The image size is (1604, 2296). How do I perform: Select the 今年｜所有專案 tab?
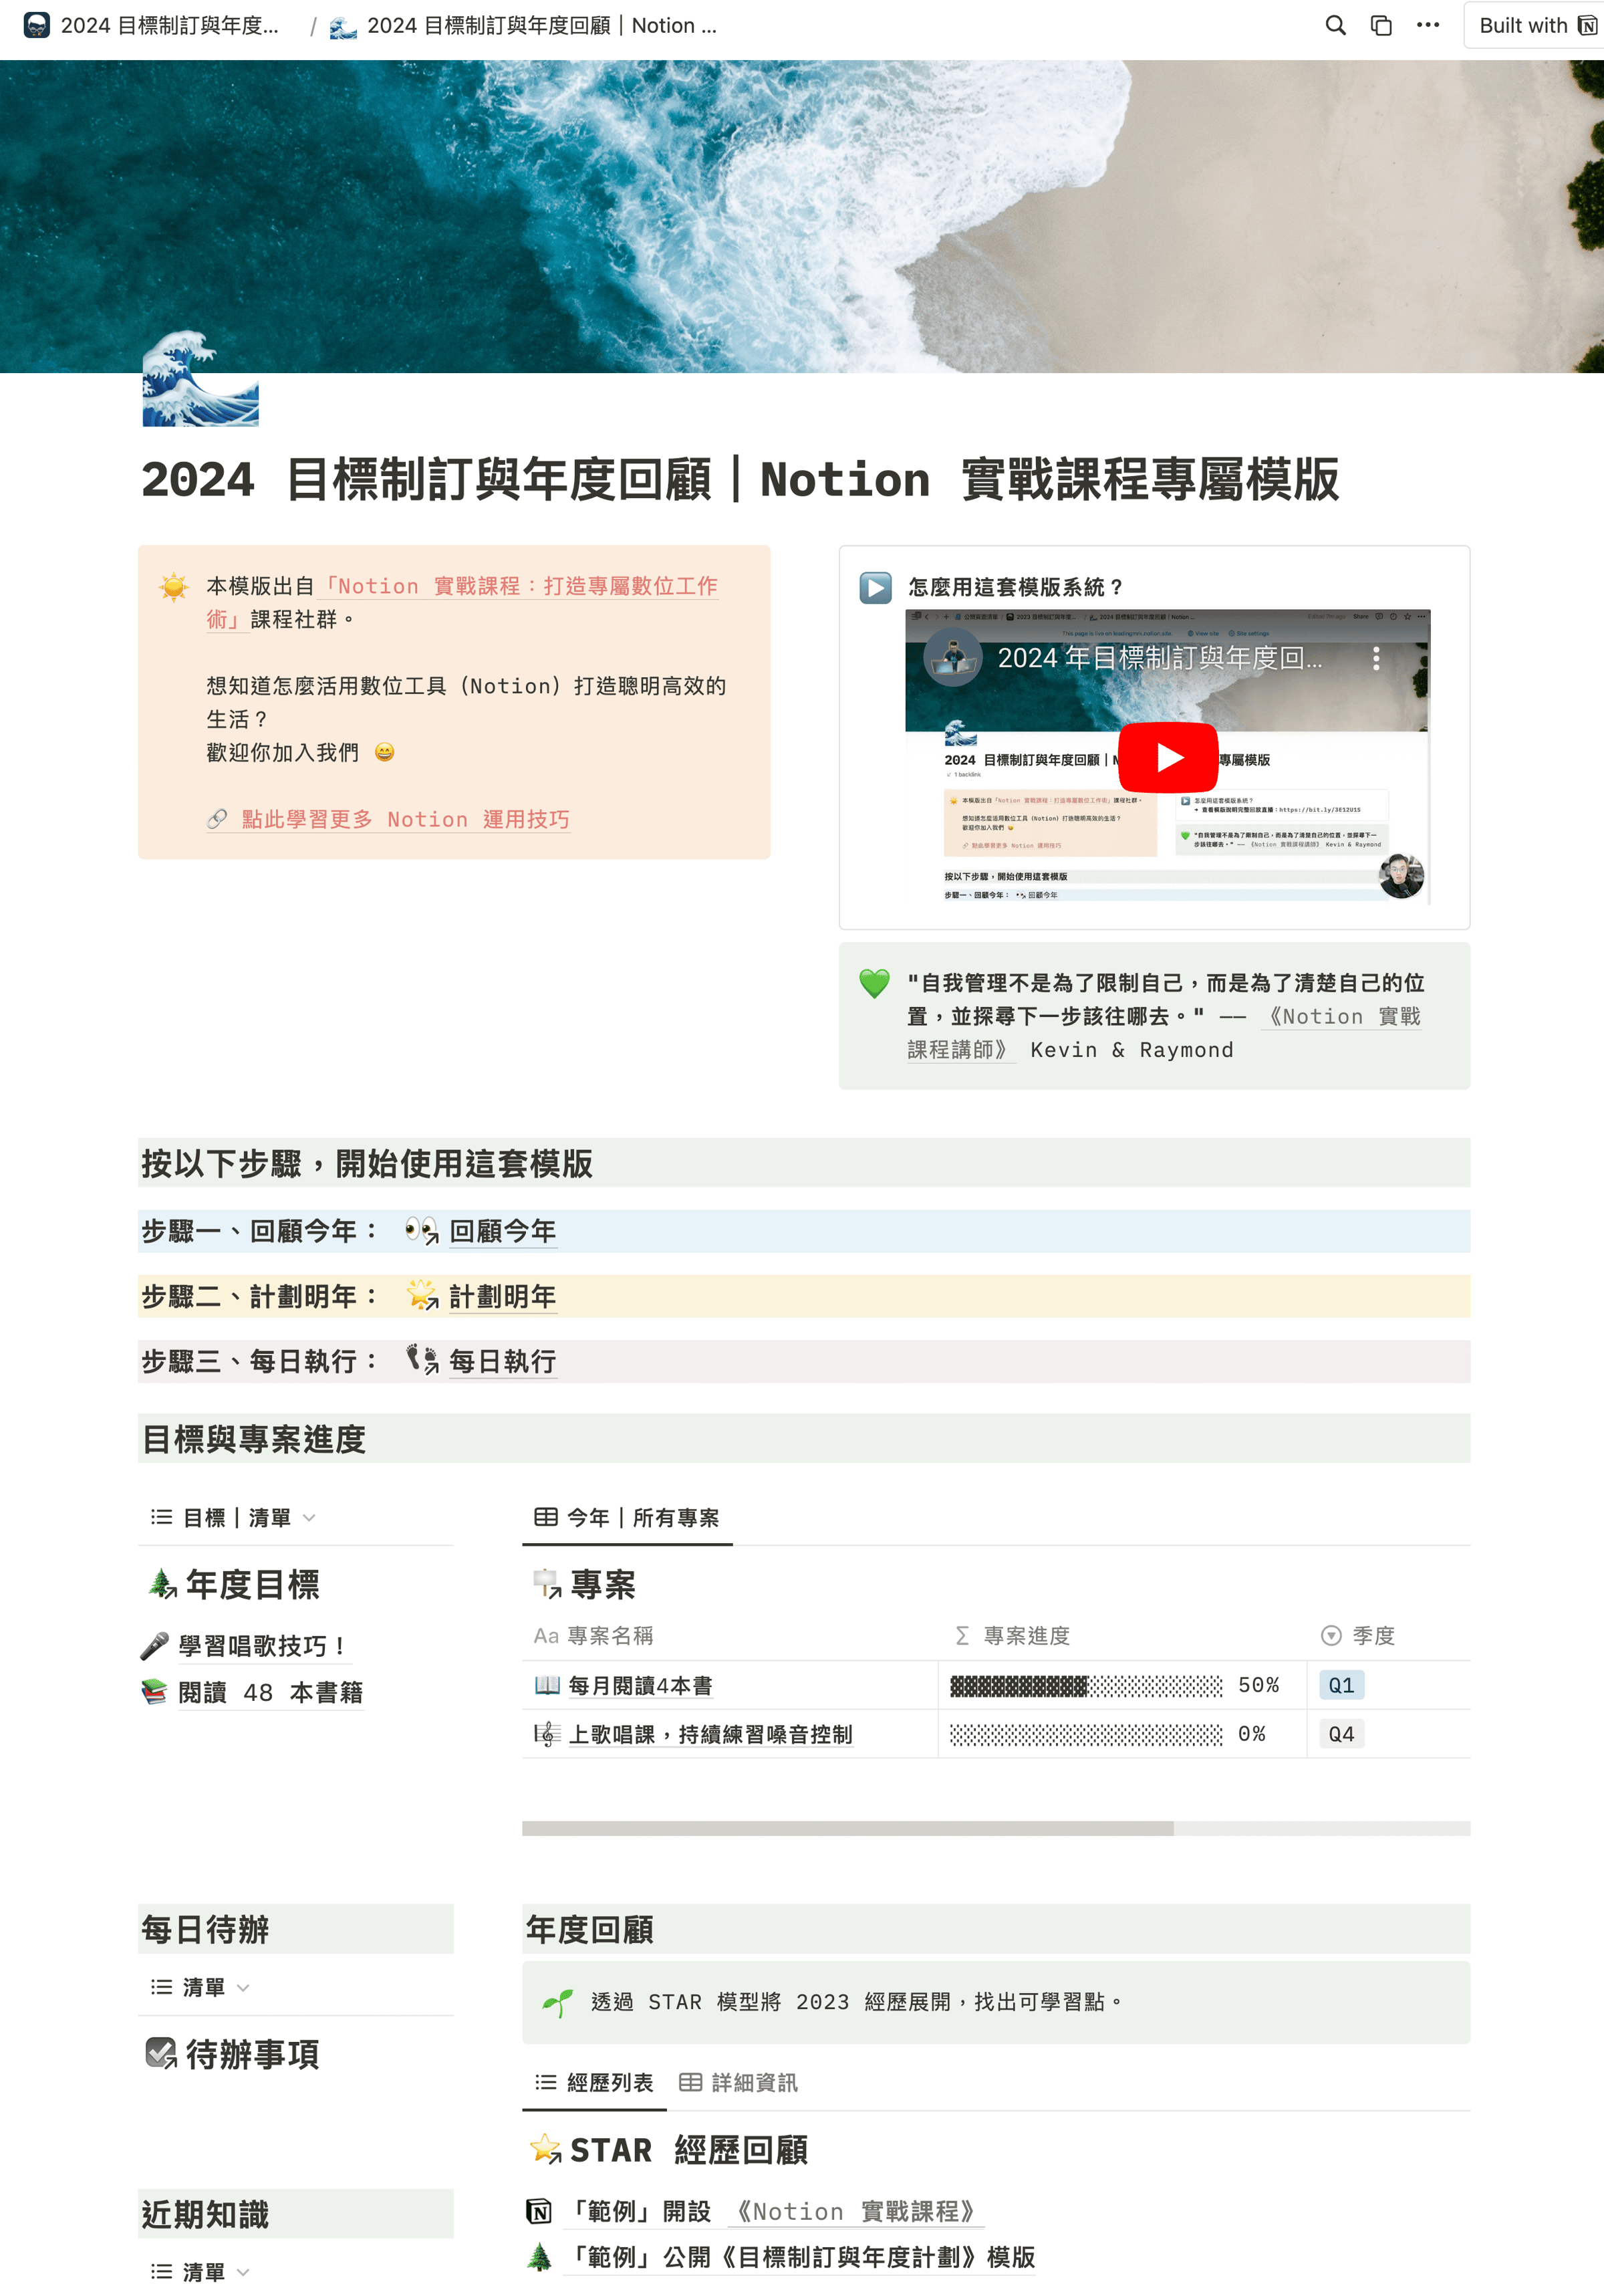click(627, 1518)
